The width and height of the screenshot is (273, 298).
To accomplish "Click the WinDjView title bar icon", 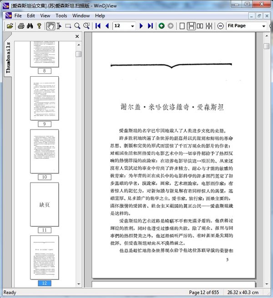I will (x=5, y=5).
